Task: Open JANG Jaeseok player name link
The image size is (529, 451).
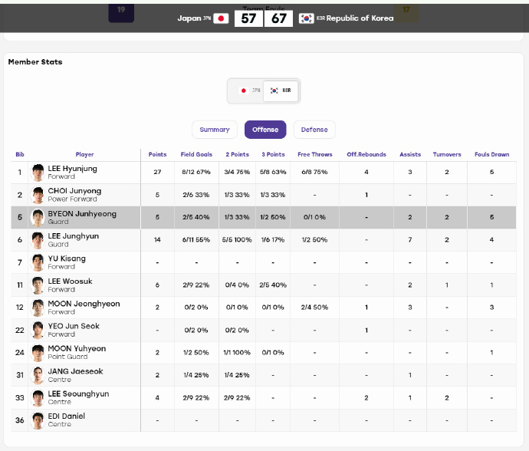Action: [x=75, y=371]
